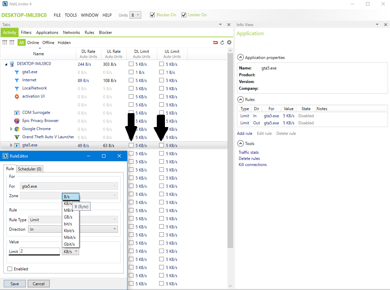Click the Kill connections link
The width and height of the screenshot is (390, 290).
253,165
